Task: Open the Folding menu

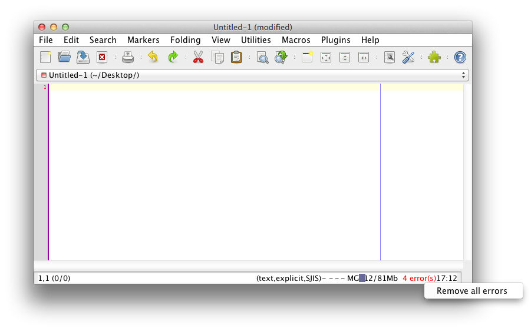Action: click(185, 40)
